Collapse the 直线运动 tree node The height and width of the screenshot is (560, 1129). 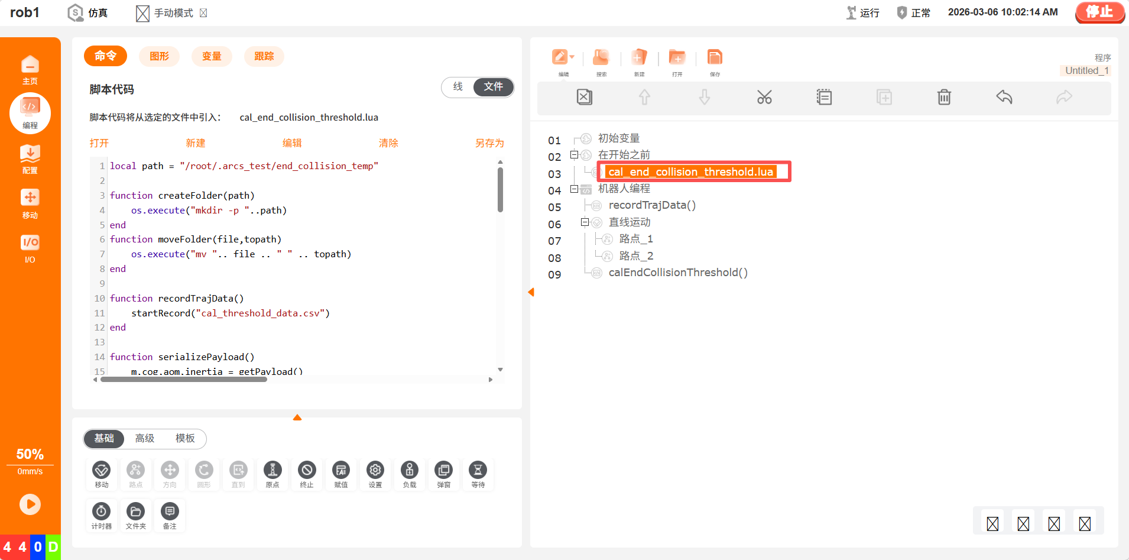click(585, 222)
